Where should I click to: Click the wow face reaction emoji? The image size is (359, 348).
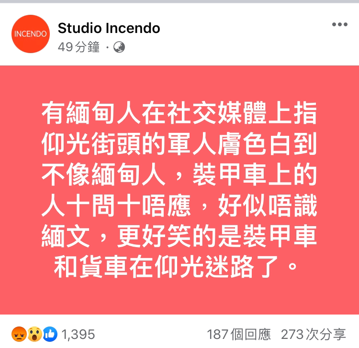34,334
